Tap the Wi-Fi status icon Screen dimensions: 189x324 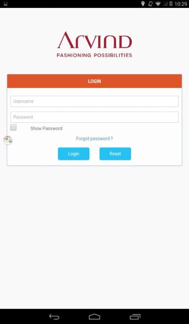tap(158, 4)
